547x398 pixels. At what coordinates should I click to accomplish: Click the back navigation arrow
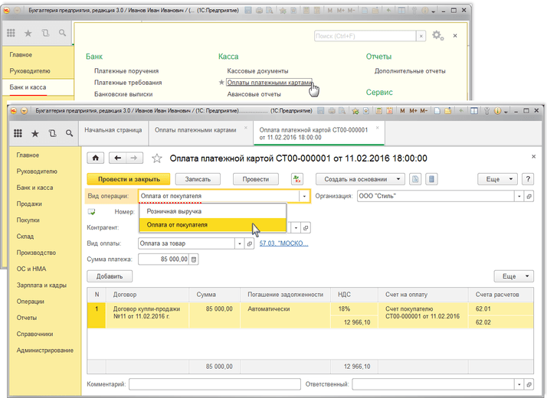click(x=117, y=158)
